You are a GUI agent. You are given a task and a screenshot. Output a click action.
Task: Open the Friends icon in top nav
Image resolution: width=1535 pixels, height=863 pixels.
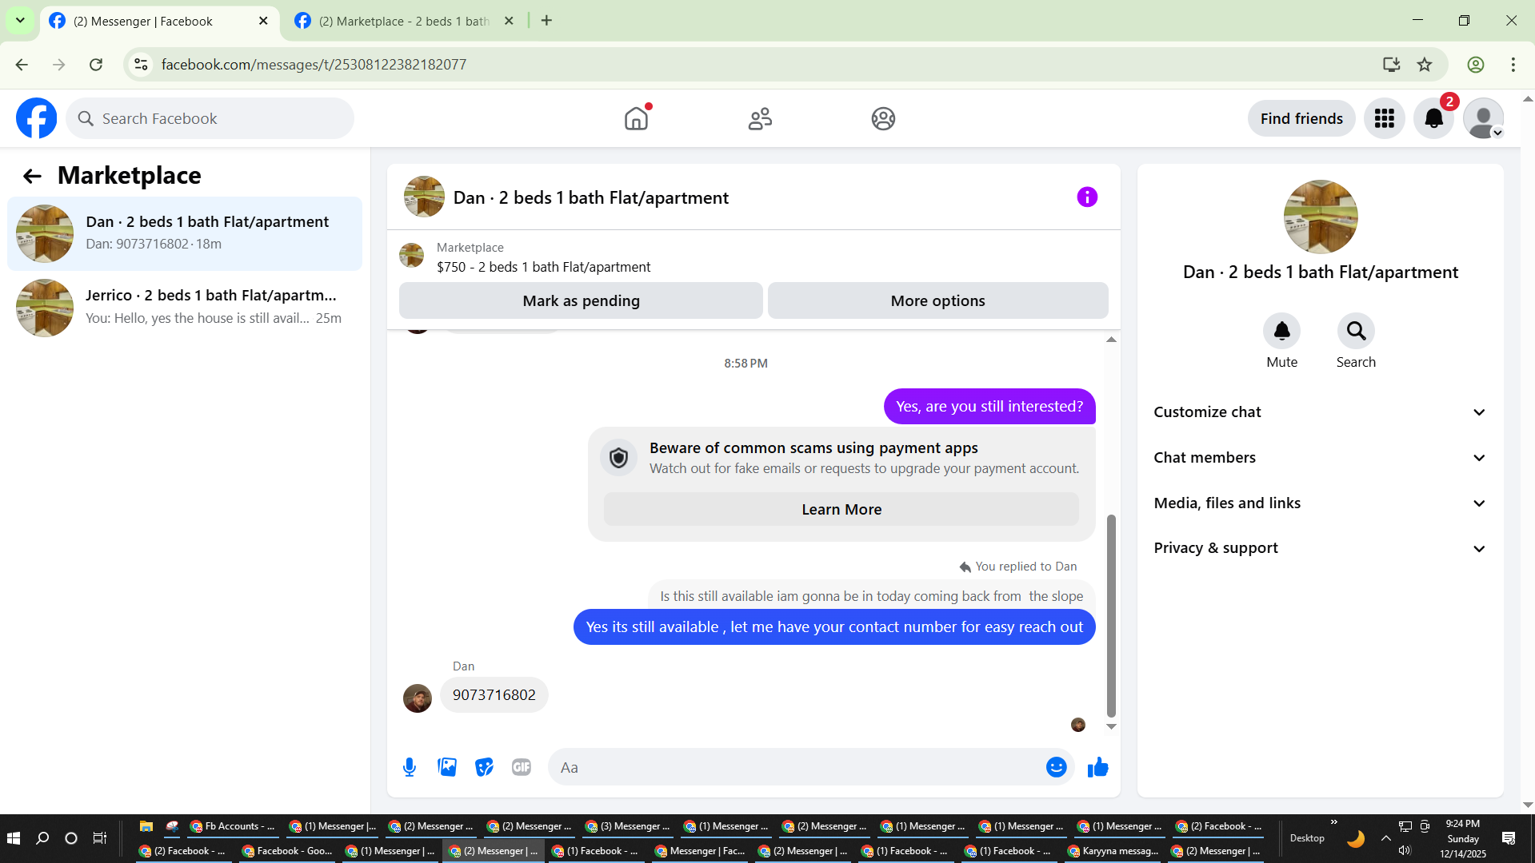[760, 118]
